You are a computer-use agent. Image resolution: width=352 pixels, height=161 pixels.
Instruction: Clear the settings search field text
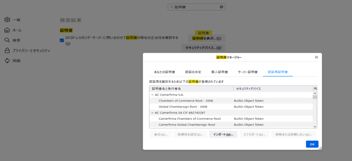tap(221, 7)
